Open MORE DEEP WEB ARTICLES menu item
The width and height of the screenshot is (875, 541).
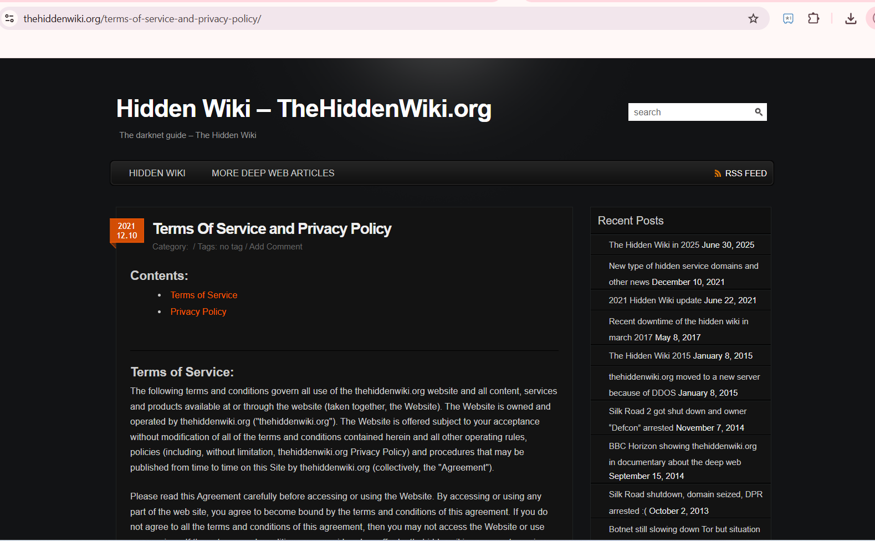(273, 173)
